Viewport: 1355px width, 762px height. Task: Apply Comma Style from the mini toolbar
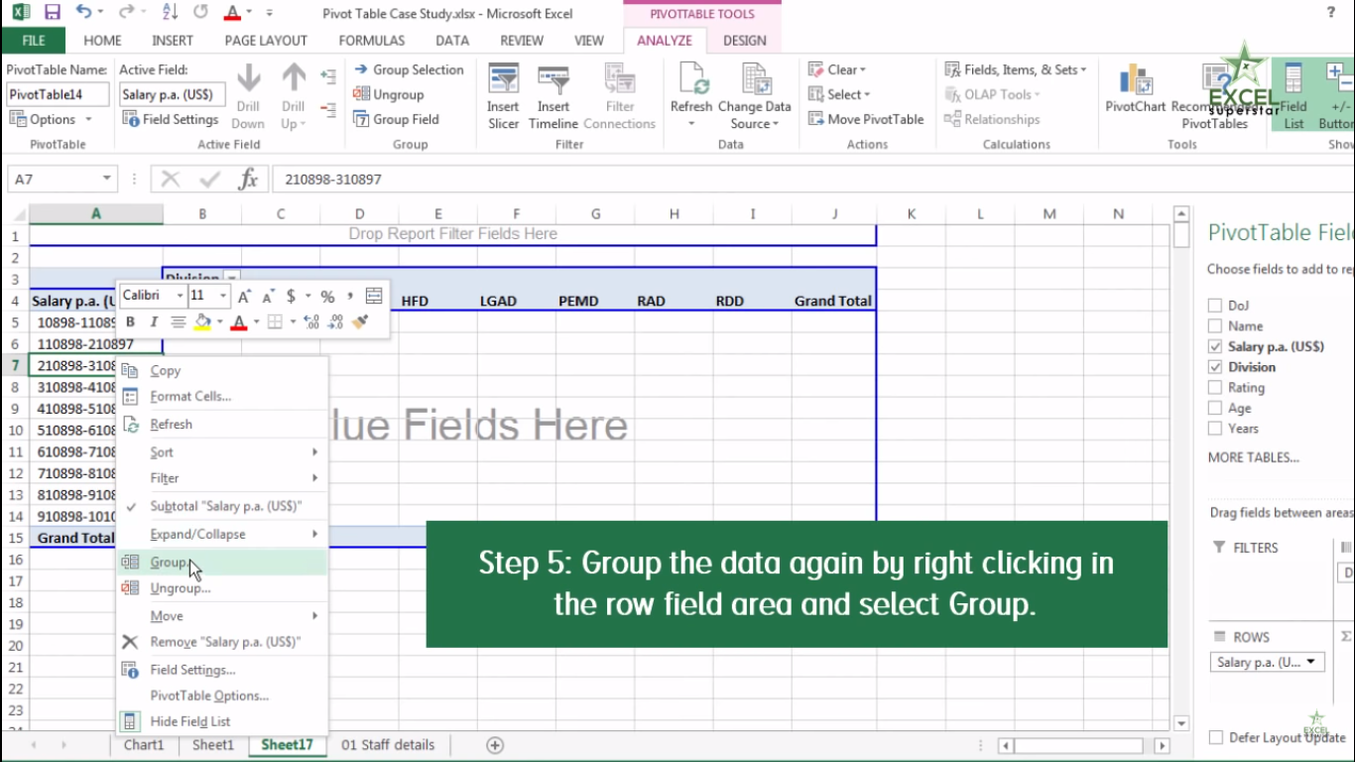click(350, 296)
